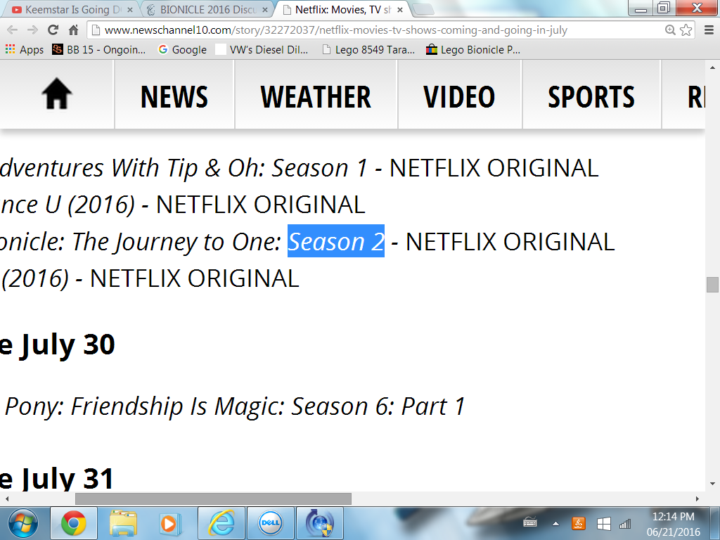Open the Google bookmark
Viewport: 720px width, 540px height.
tap(182, 50)
